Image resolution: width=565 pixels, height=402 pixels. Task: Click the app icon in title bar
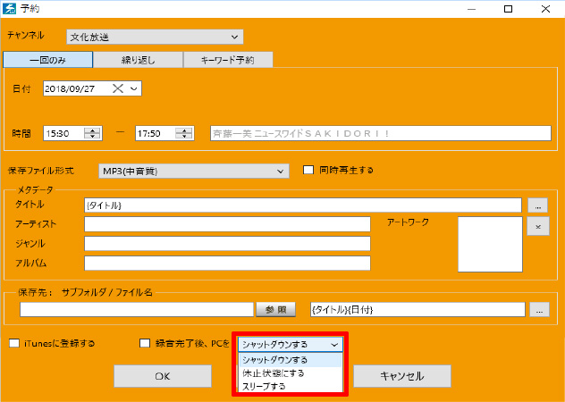pos(9,9)
